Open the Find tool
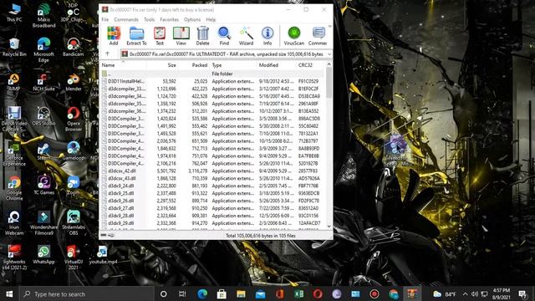535x301 pixels. (224, 36)
